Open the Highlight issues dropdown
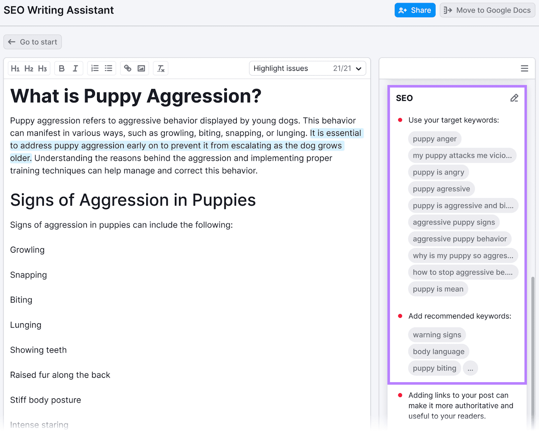Image resolution: width=539 pixels, height=431 pixels. pos(307,68)
